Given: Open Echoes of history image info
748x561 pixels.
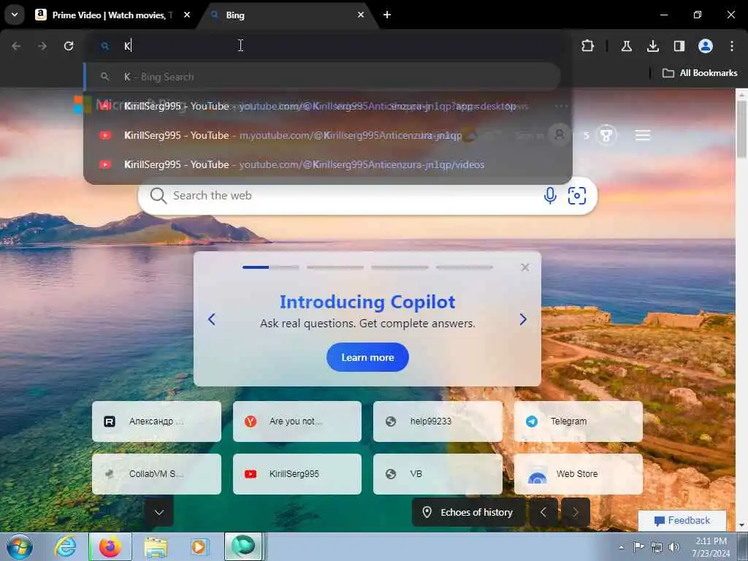Looking at the screenshot, I should (x=468, y=512).
